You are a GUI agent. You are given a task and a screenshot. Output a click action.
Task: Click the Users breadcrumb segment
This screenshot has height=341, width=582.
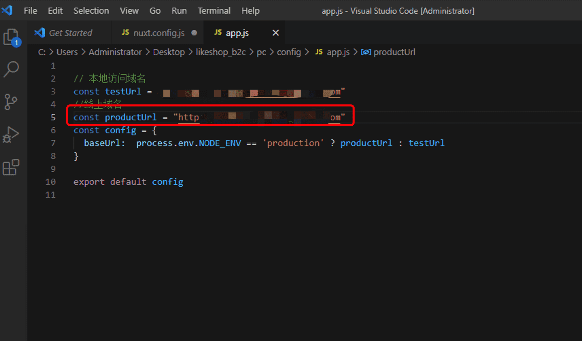[67, 52]
